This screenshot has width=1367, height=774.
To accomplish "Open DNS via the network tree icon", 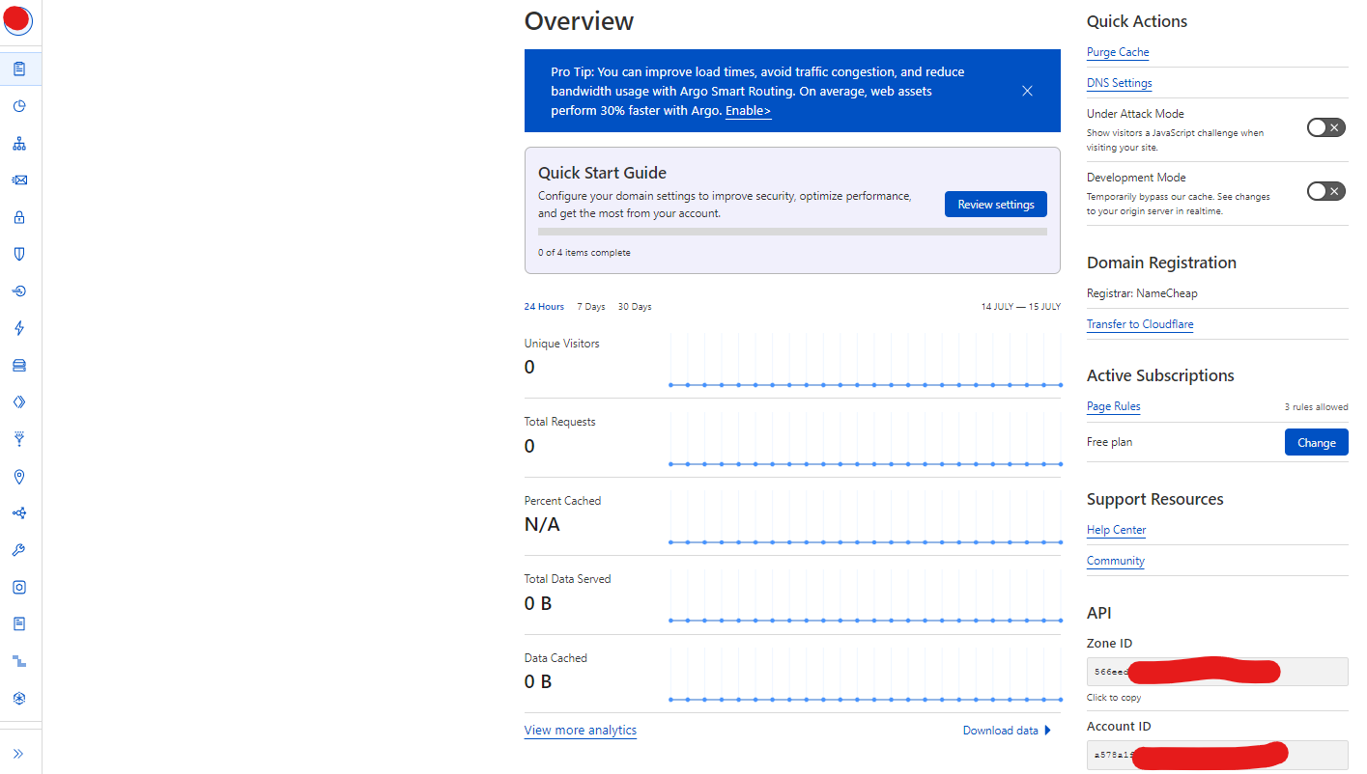I will 19,144.
